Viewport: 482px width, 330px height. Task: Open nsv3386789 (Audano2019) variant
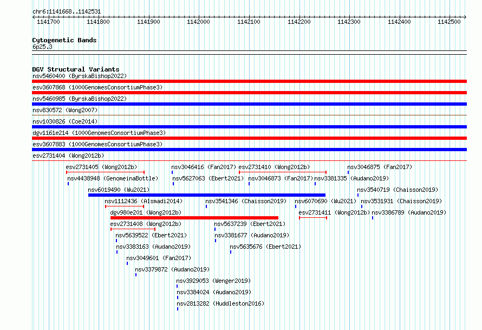click(x=409, y=212)
